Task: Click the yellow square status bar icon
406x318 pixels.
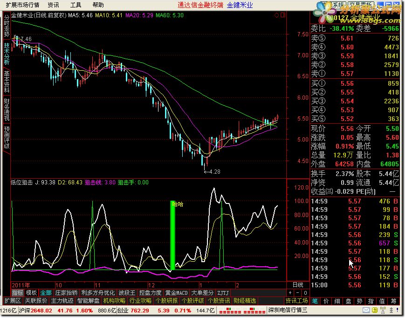Action: tap(375, 310)
